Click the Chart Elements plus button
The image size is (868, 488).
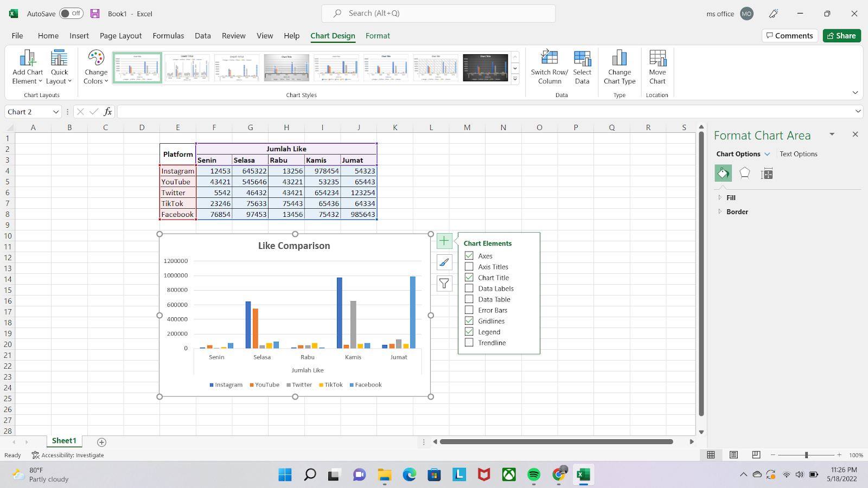click(444, 241)
